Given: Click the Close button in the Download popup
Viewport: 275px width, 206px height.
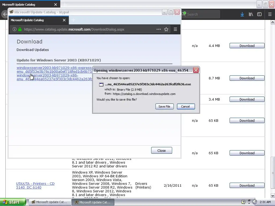Looking at the screenshot, I should click(x=161, y=150).
